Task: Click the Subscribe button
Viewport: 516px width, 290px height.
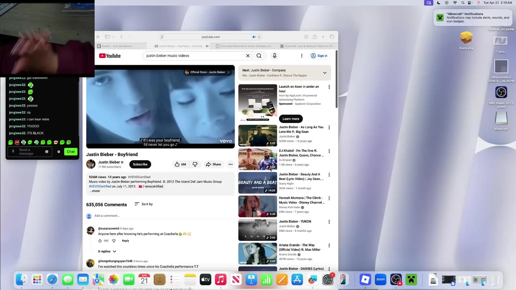Action: [x=140, y=164]
